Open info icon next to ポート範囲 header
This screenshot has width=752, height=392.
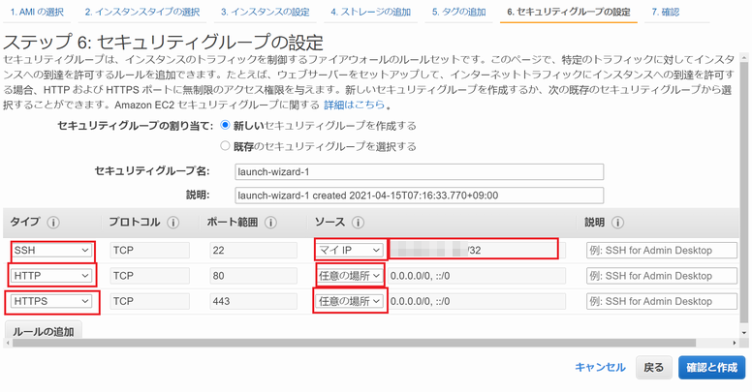pyautogui.click(x=270, y=223)
